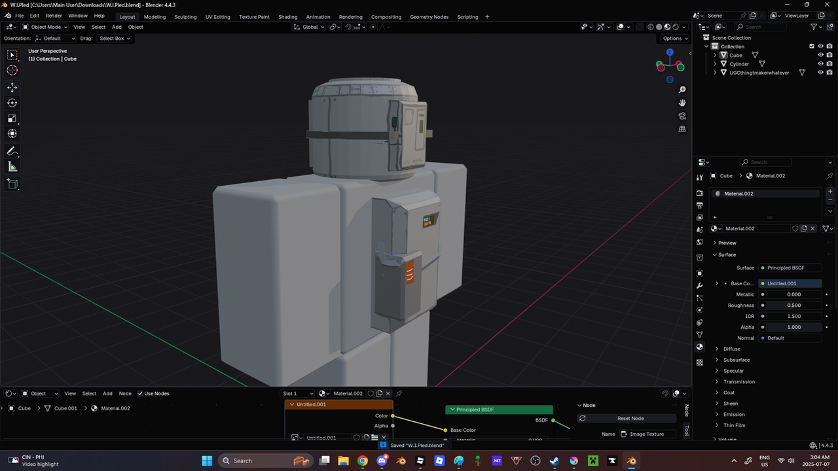Open the Slot 1 dropdown in node editor
838x471 pixels.
[298, 393]
